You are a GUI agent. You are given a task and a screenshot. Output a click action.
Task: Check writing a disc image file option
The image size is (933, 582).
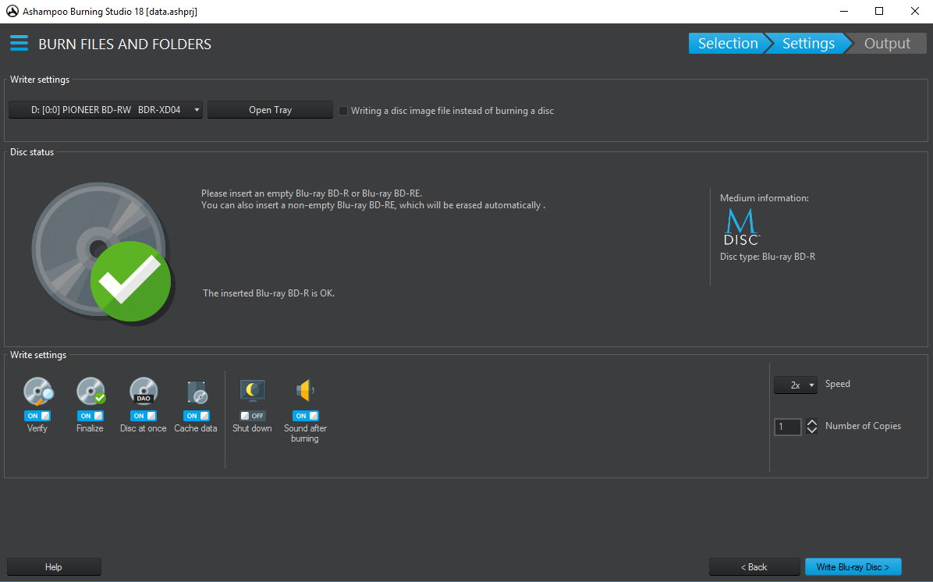343,111
